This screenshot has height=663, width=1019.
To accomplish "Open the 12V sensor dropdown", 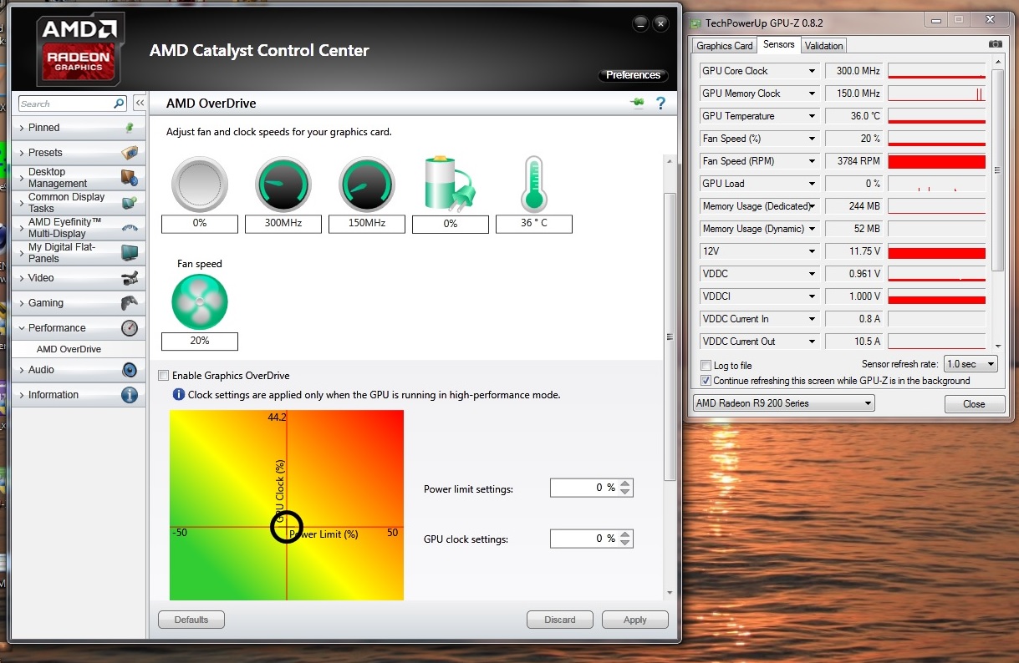I will [811, 251].
